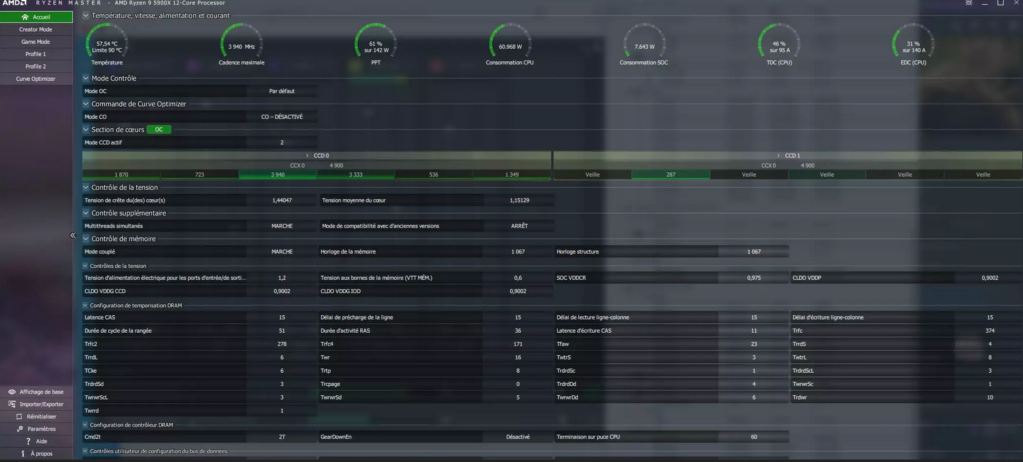
Task: Click the average core voltage value 1,15129
Action: 519,200
